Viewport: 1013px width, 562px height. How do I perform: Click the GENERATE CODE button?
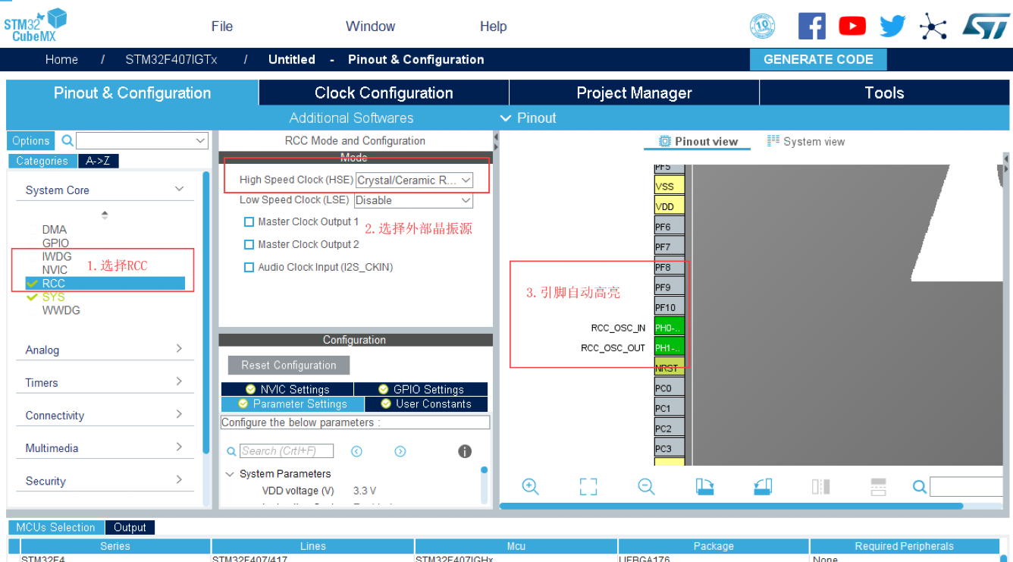818,59
